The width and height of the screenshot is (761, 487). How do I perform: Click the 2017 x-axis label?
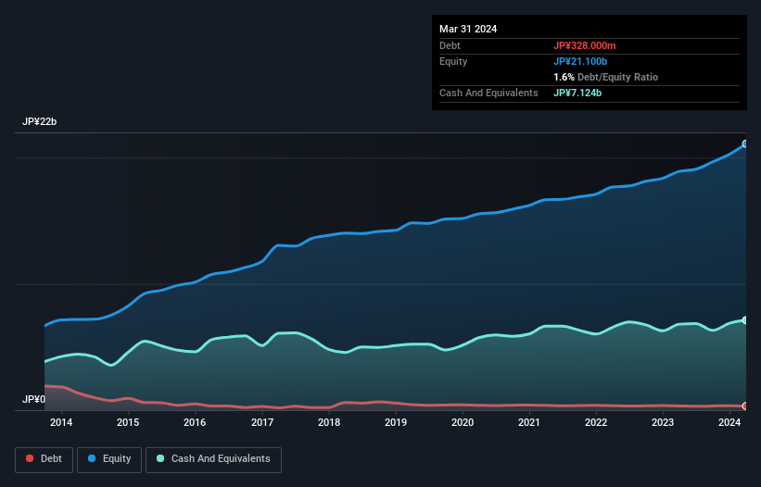(261, 423)
